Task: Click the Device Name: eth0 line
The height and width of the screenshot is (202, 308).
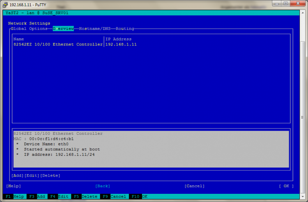Action: tap(46, 144)
